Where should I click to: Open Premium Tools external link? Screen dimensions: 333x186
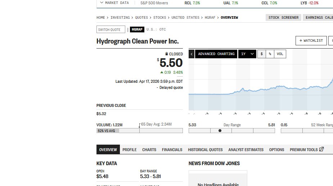[x=306, y=149]
